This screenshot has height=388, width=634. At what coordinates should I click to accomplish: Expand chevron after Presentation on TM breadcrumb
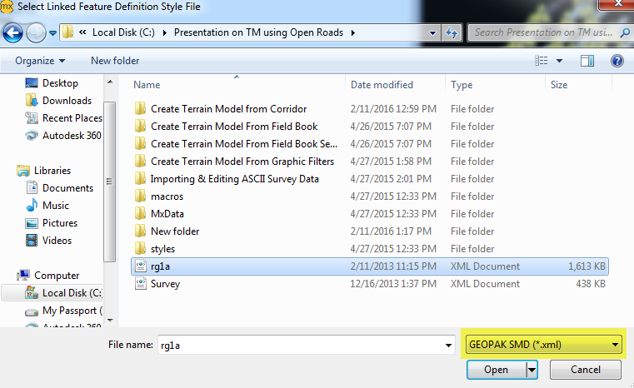click(x=353, y=32)
